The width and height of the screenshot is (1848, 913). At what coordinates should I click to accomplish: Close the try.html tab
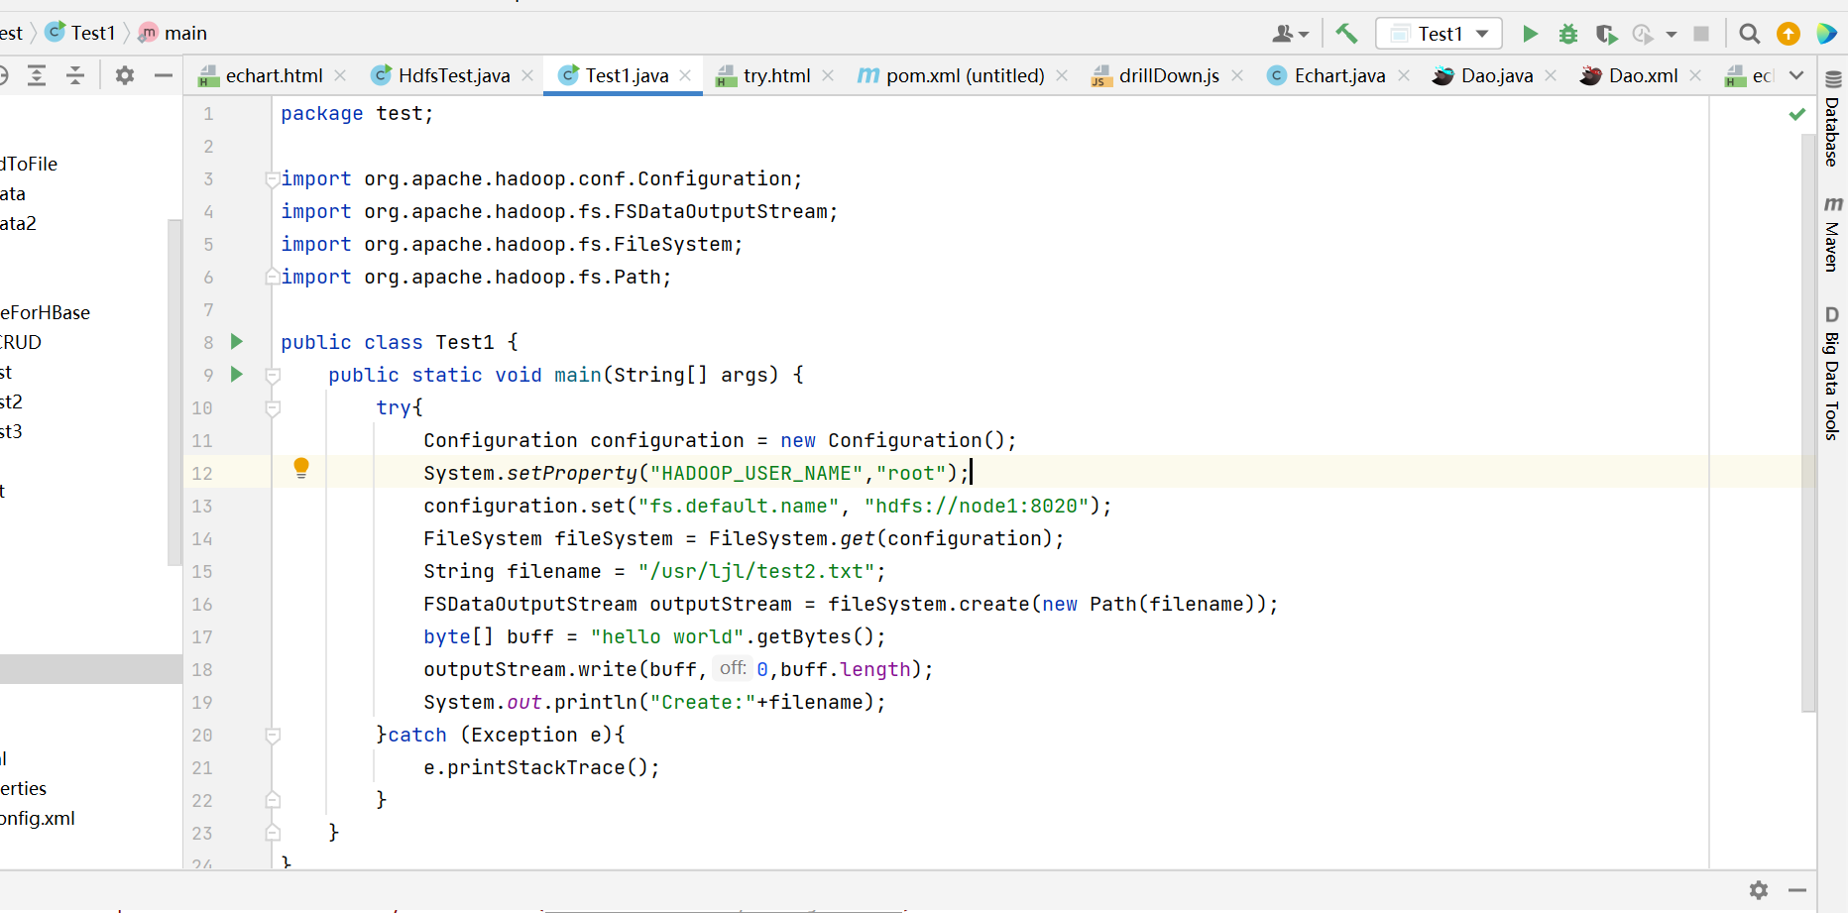[828, 75]
